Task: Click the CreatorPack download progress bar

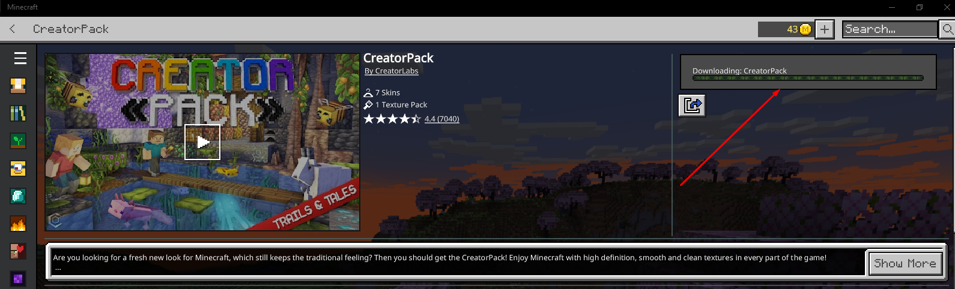Action: (808, 78)
